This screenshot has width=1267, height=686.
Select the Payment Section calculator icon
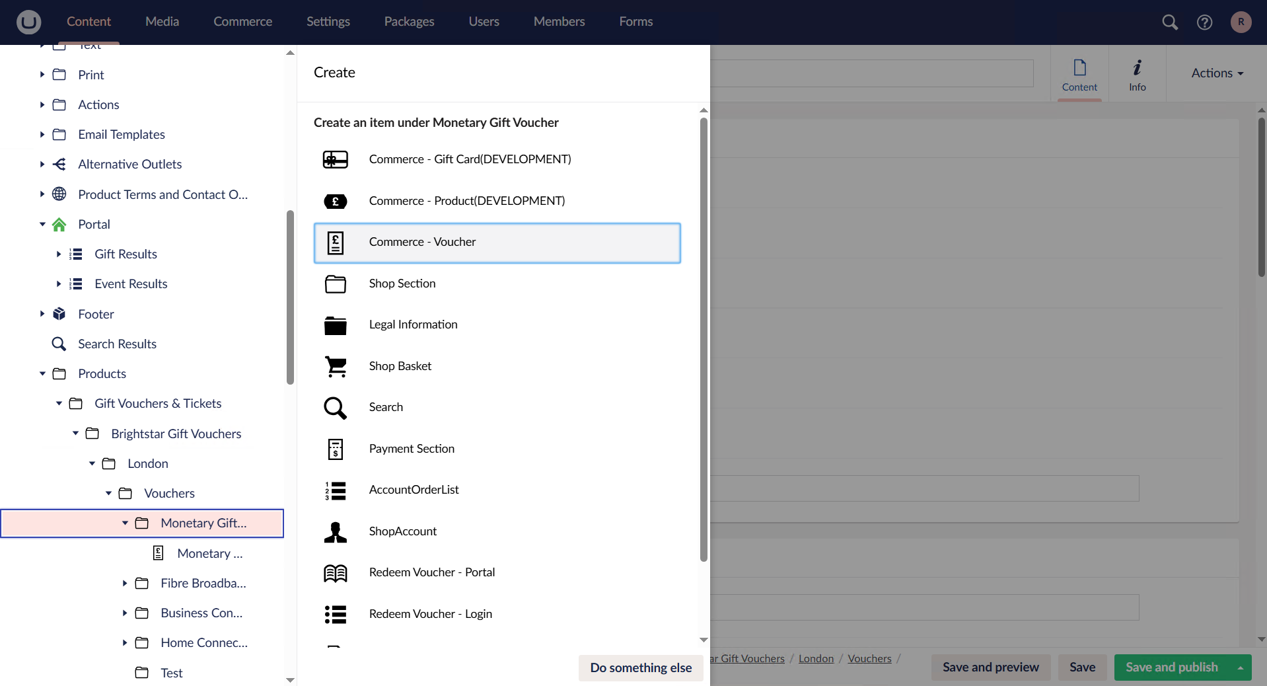click(335, 449)
